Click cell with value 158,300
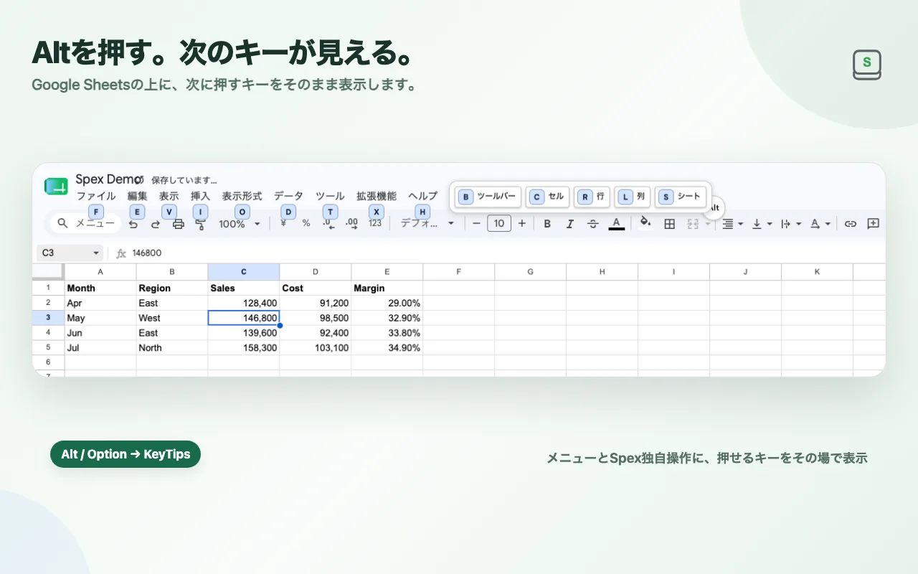The height and width of the screenshot is (574, 918). click(244, 348)
